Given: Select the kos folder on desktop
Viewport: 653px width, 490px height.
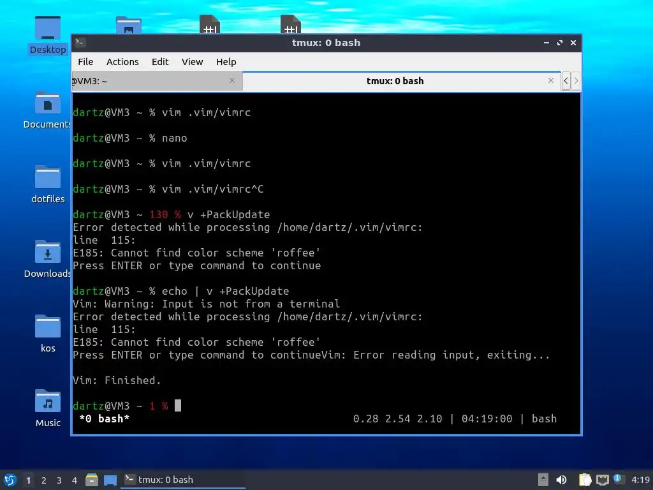Looking at the screenshot, I should [x=47, y=333].
